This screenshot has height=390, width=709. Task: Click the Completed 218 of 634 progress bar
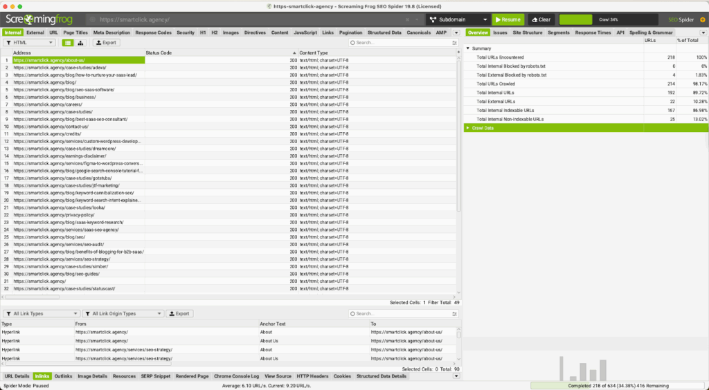click(x=618, y=385)
